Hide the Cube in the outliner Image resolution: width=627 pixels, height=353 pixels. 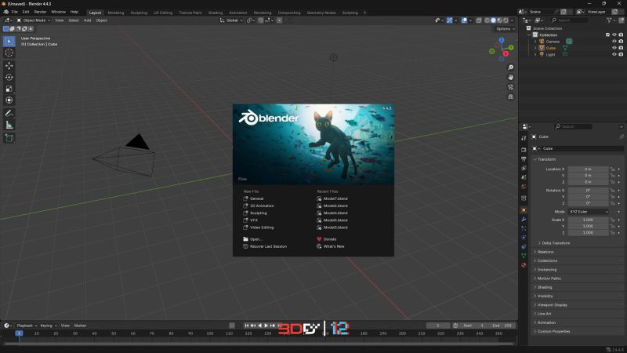[613, 48]
